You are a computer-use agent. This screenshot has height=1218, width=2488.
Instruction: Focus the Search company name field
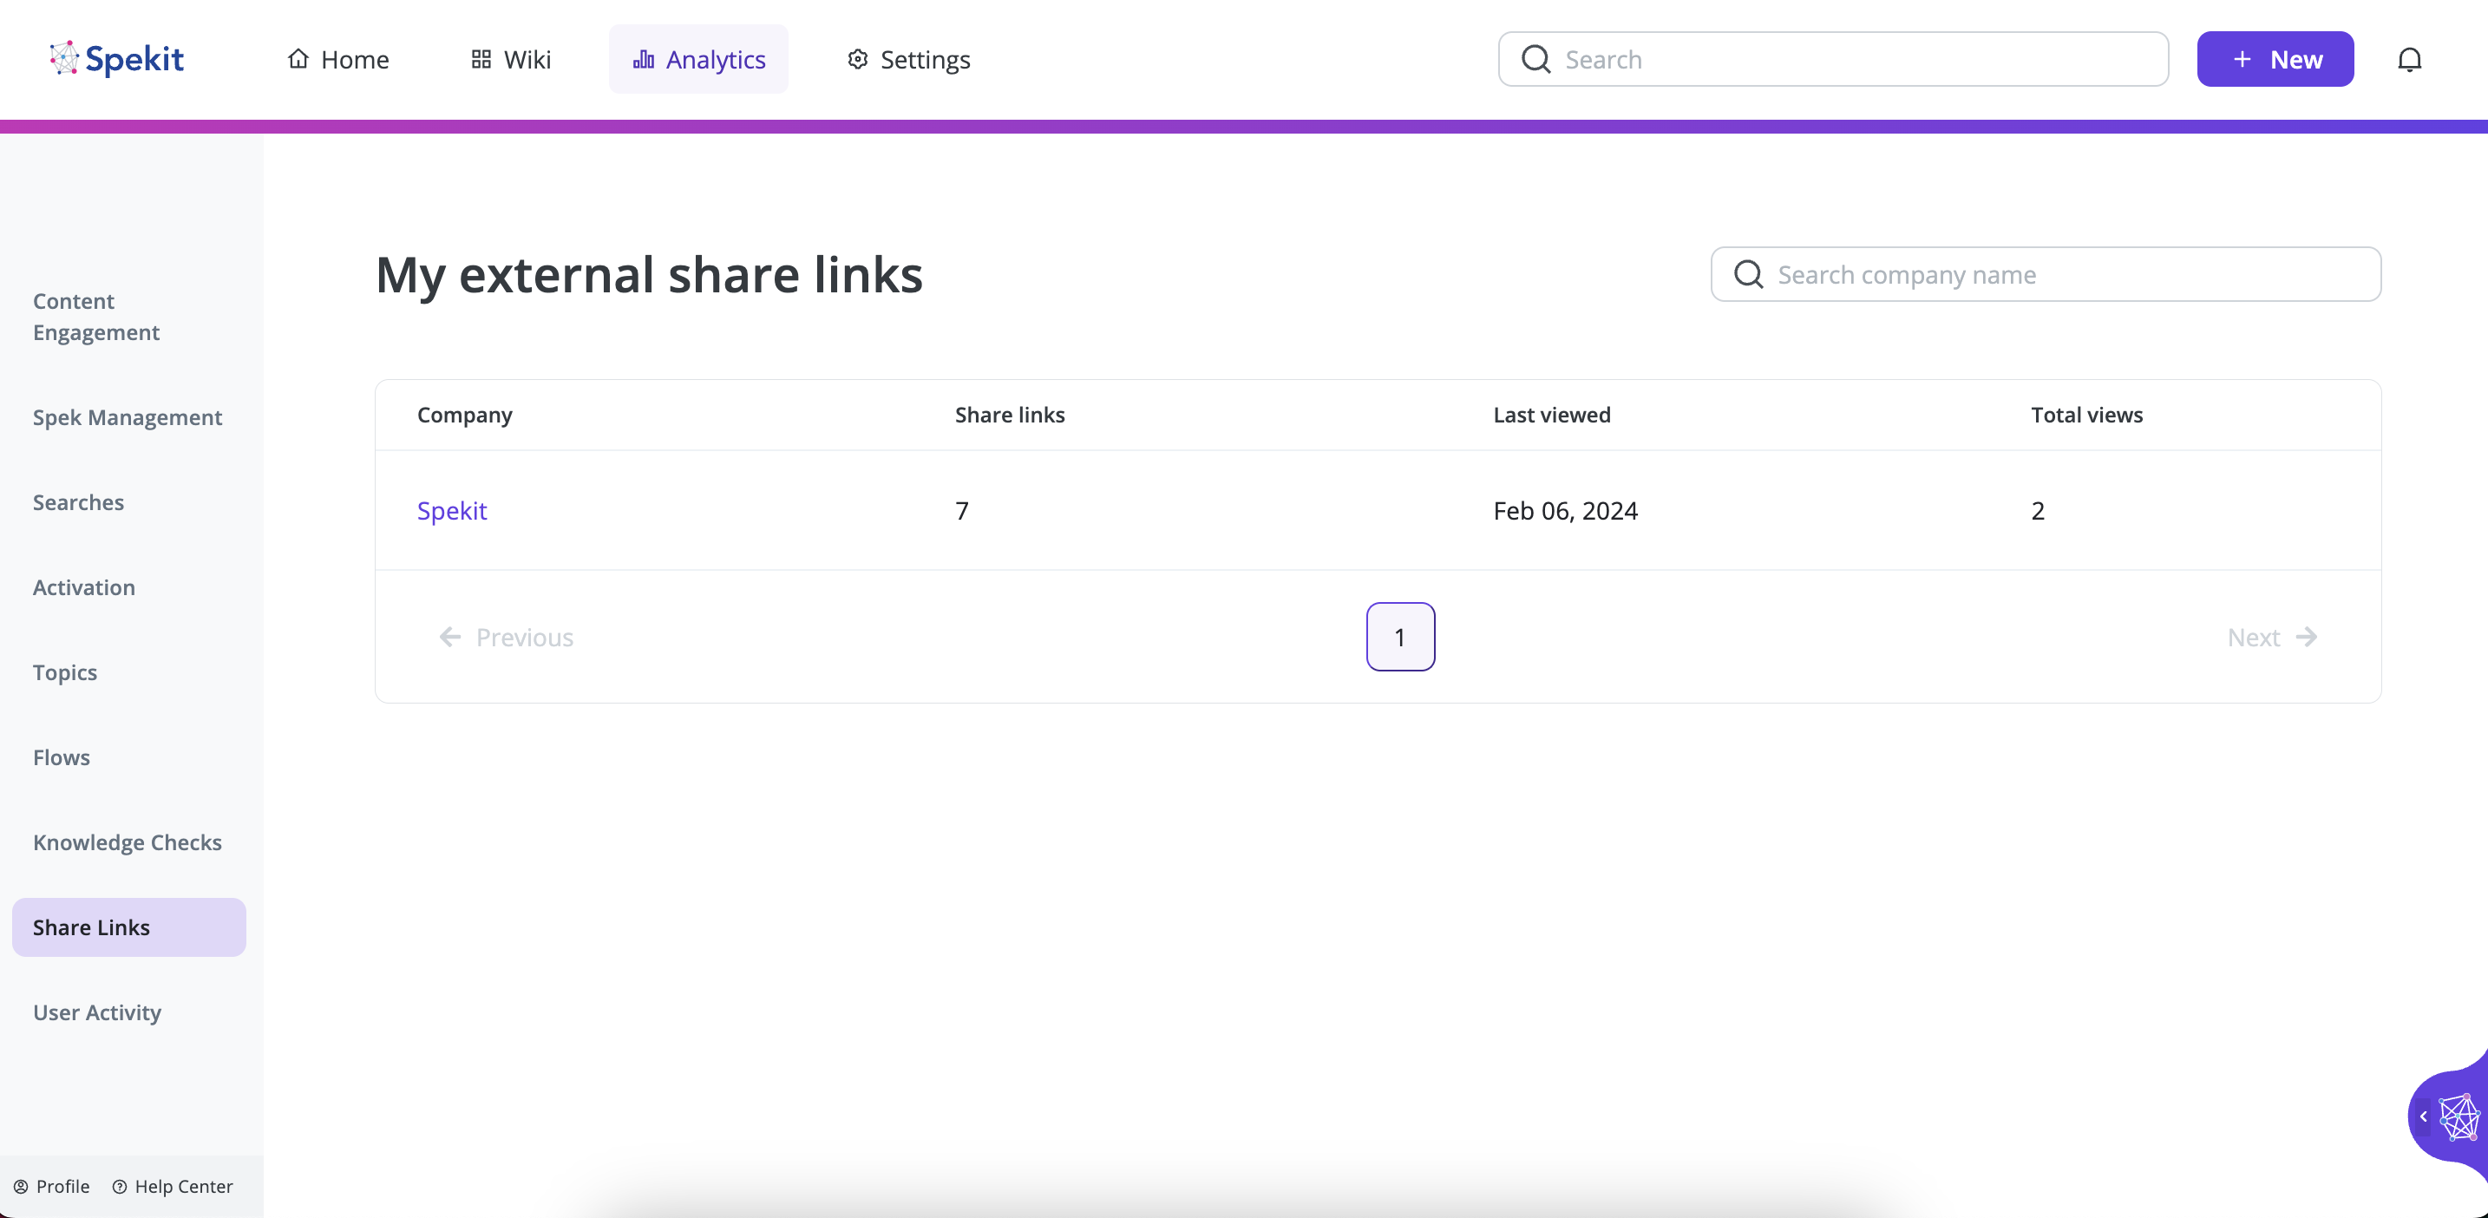click(2046, 274)
